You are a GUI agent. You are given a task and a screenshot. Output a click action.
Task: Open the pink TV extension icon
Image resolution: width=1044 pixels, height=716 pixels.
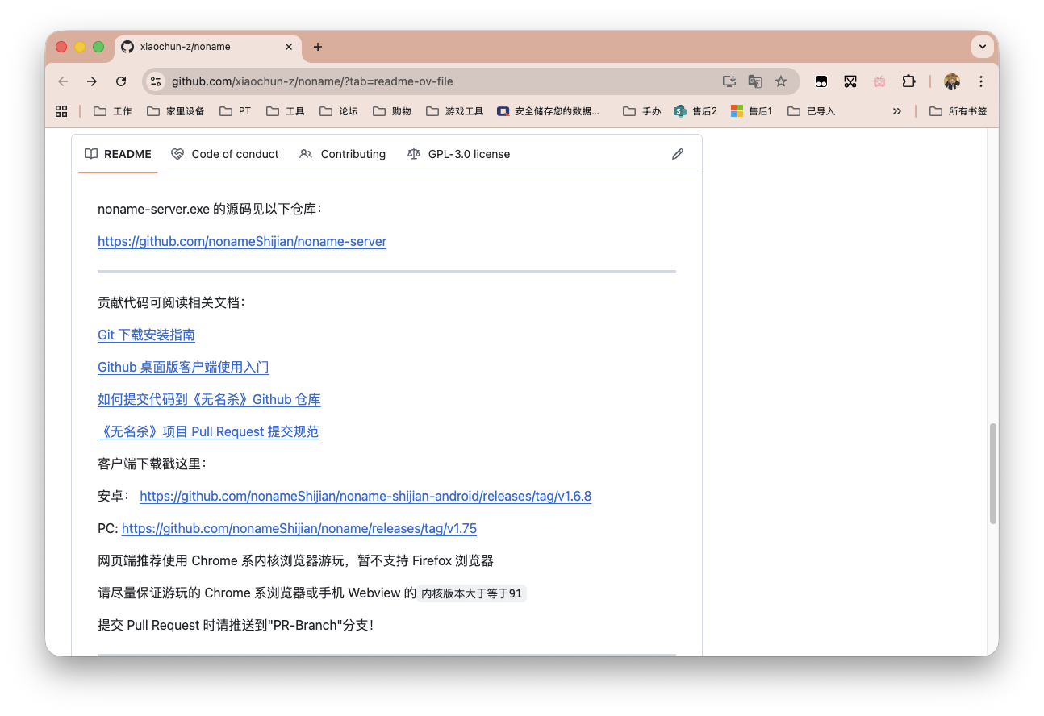point(879,81)
